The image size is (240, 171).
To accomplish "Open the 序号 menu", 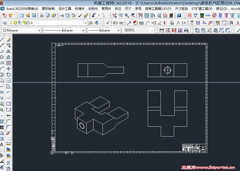I will [x=138, y=9].
